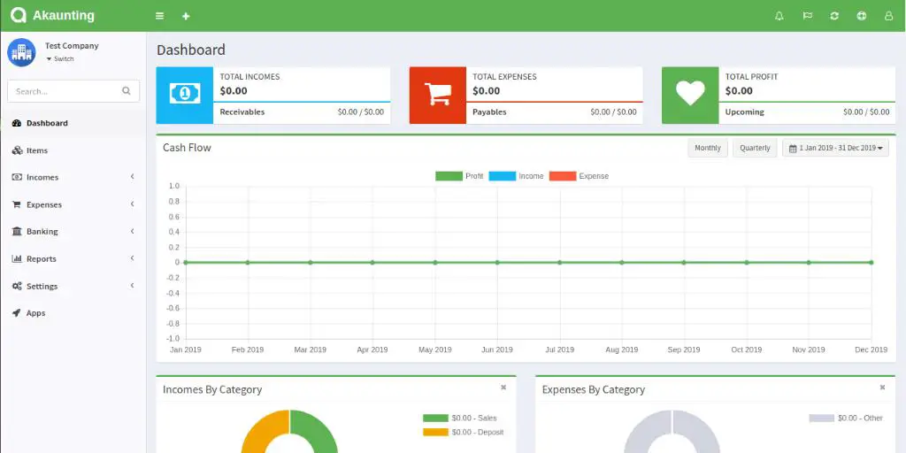
Task: Click the Apps rocket icon
Action: tap(17, 312)
